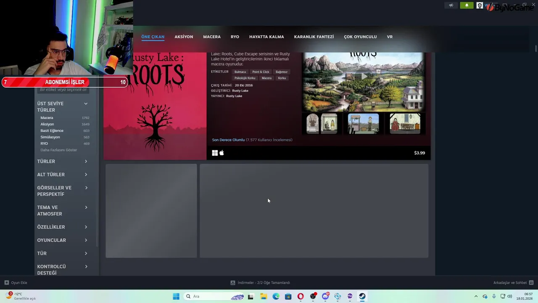The image size is (538, 303).
Task: Open the volume tray icon
Action: click(x=509, y=296)
